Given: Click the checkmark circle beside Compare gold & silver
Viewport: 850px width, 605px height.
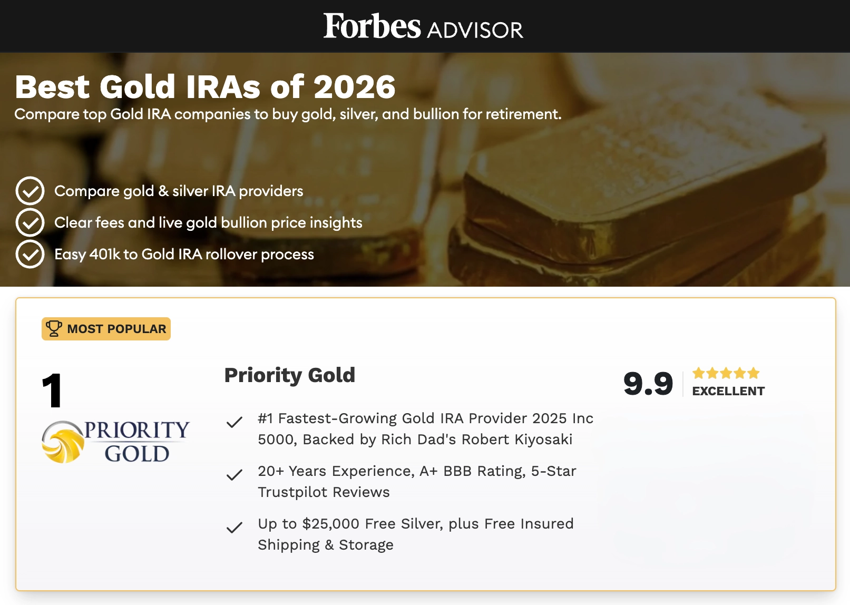Looking at the screenshot, I should coord(30,191).
